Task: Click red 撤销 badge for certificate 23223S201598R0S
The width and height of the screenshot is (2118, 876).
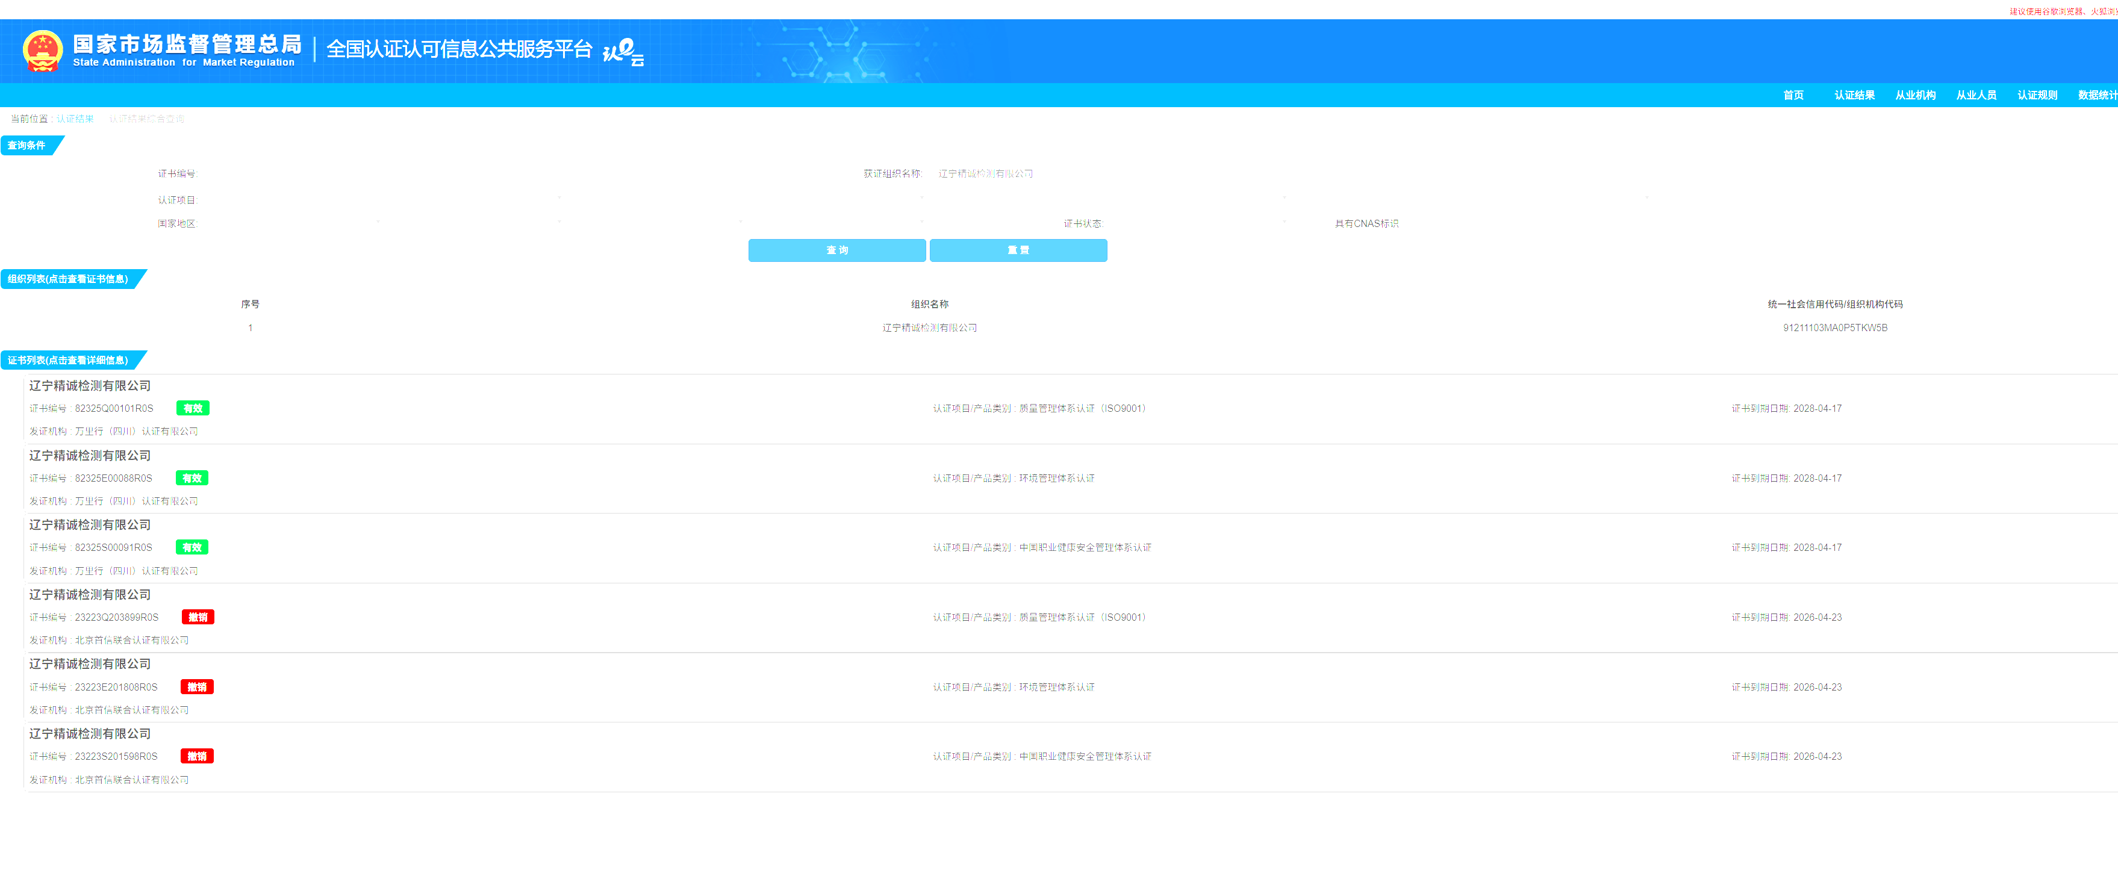Action: point(198,756)
